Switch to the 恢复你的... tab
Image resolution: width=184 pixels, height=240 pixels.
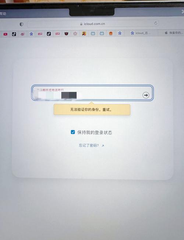[174, 33]
